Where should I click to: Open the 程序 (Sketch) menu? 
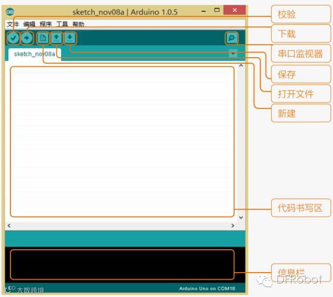46,24
